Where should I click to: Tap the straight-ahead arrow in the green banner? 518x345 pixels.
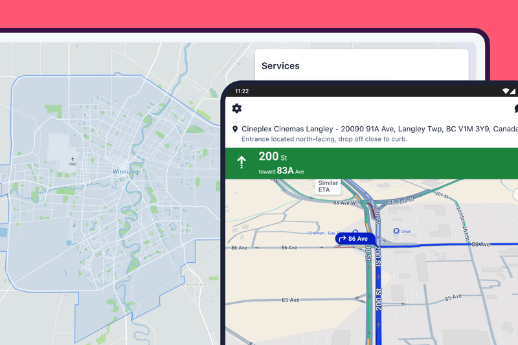pos(242,162)
